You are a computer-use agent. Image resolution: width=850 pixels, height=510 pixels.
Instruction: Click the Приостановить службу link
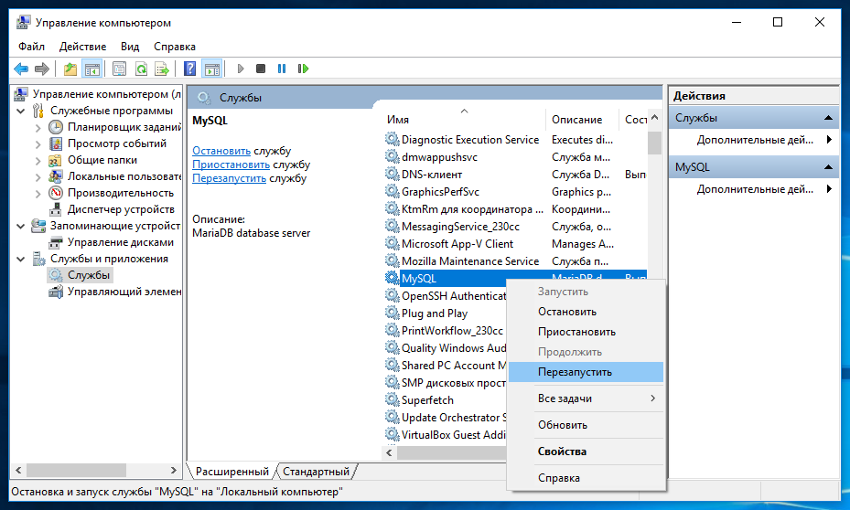231,165
